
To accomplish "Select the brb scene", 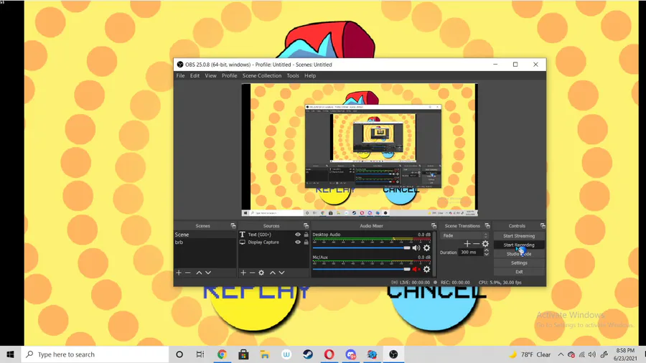I will tap(205, 242).
